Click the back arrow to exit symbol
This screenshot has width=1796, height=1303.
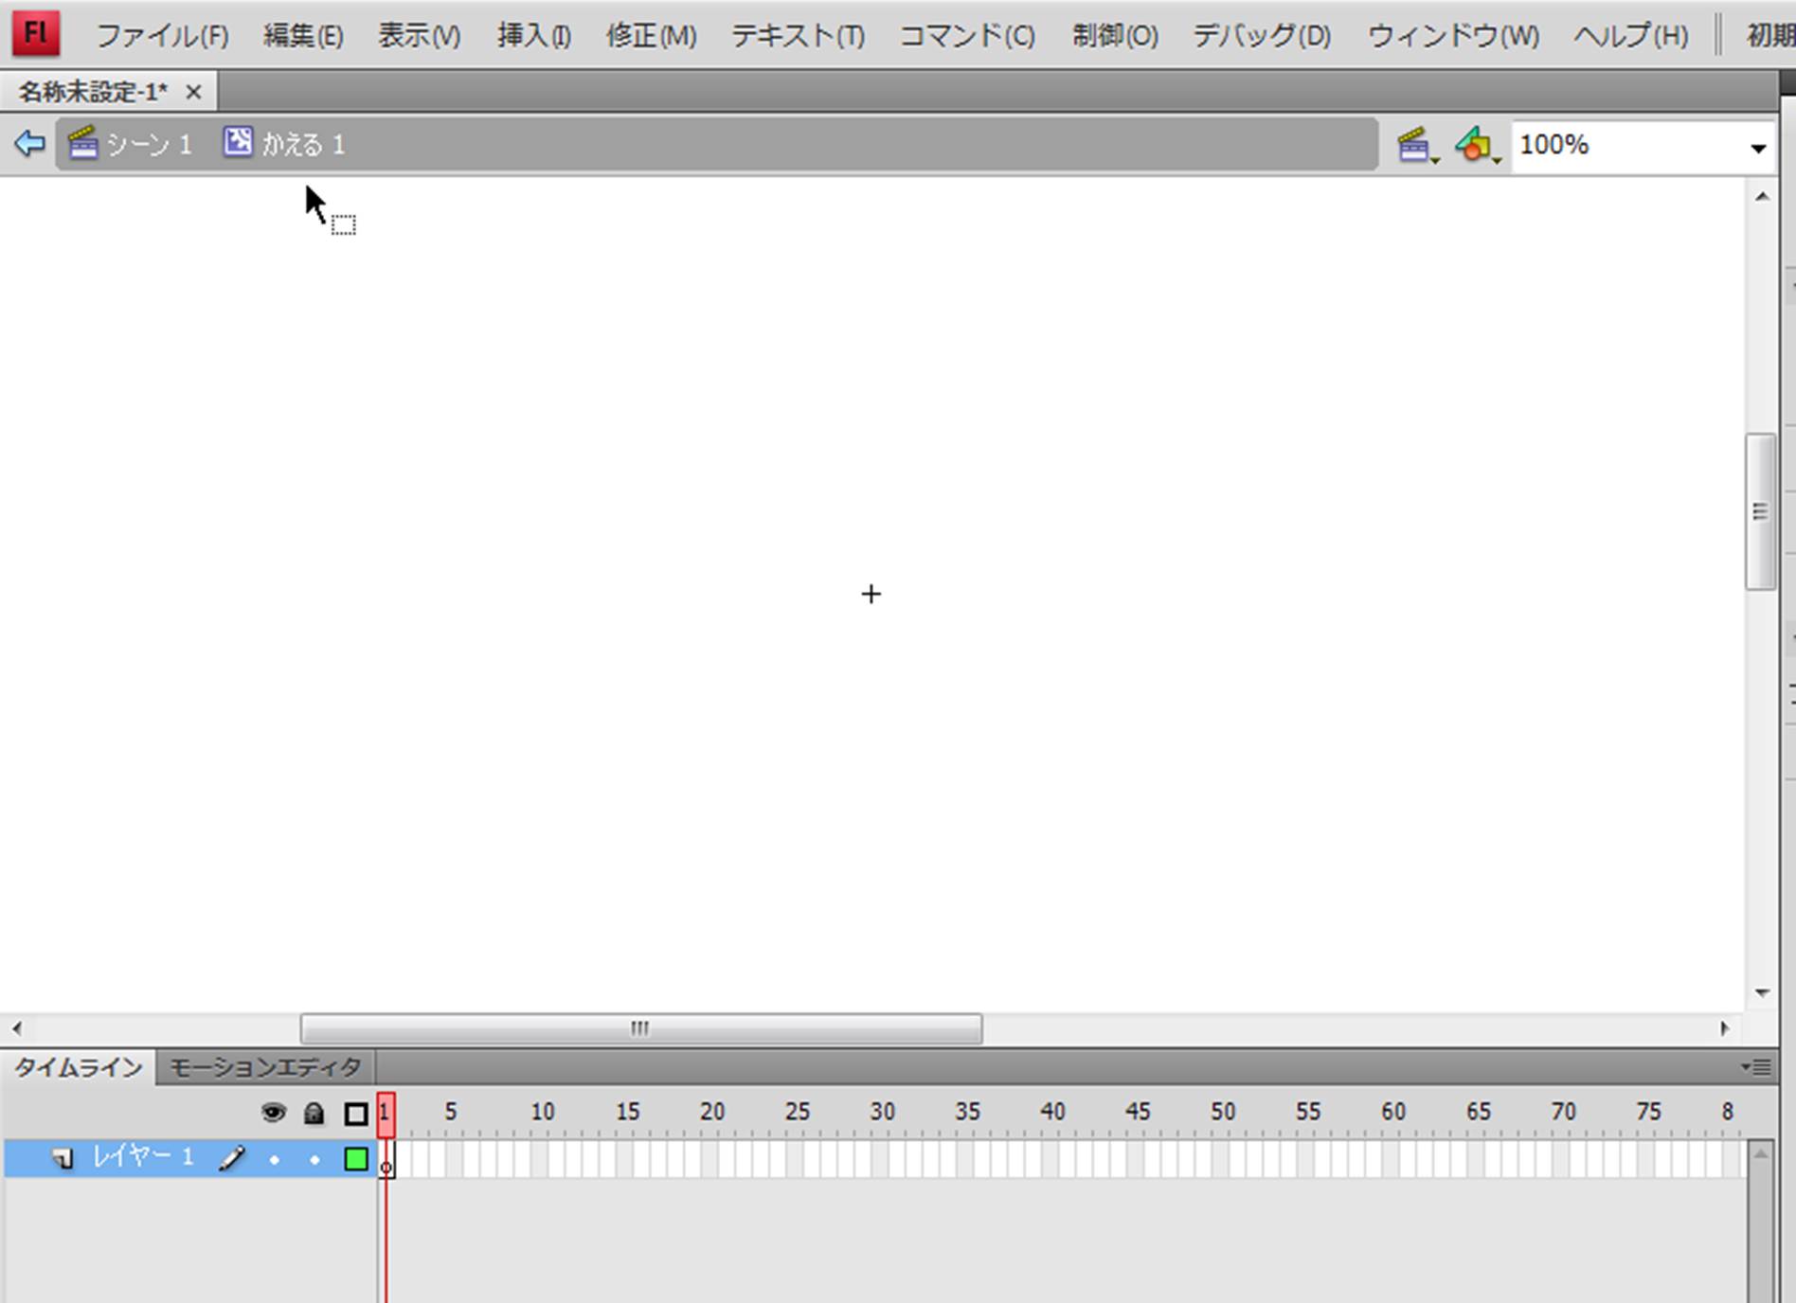point(29,144)
